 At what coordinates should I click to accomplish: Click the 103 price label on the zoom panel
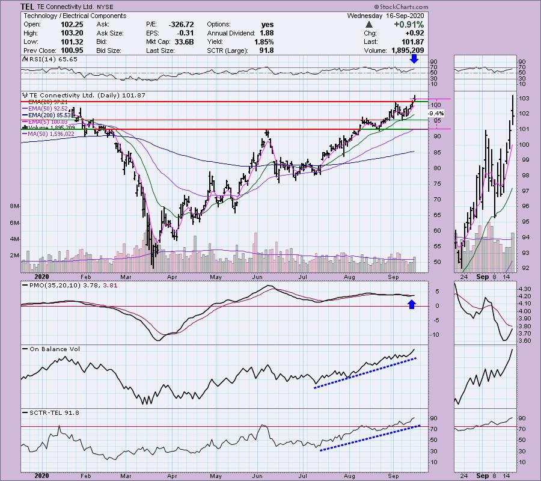[524, 99]
